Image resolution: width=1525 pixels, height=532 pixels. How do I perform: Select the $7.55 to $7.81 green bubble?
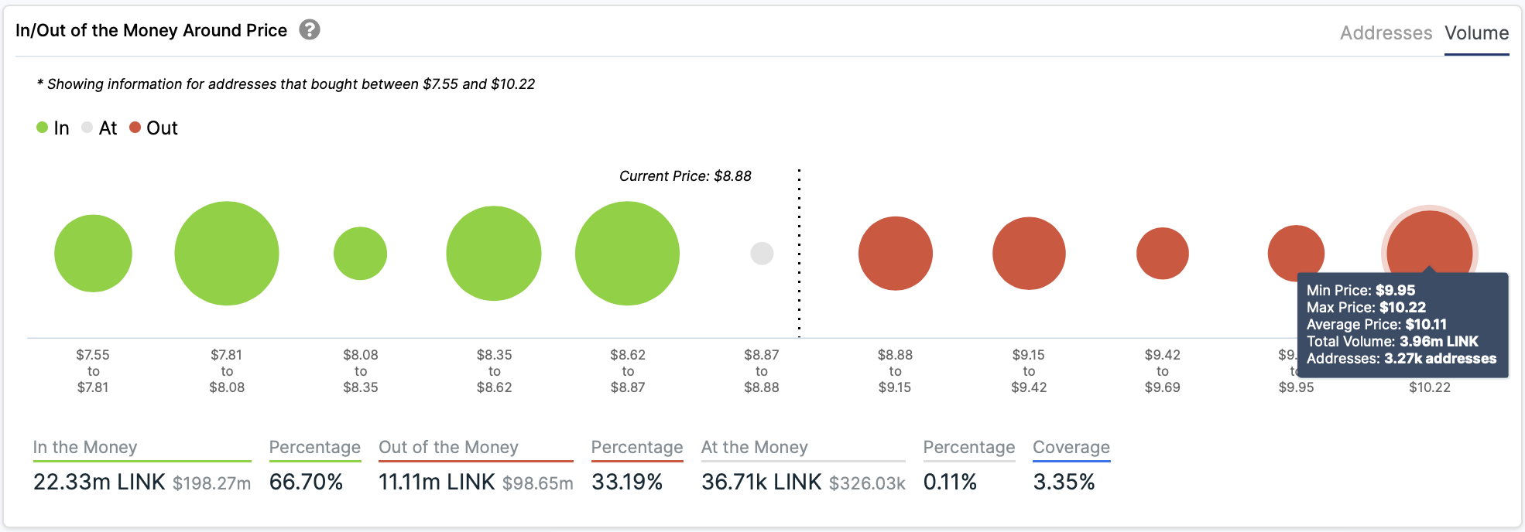93,254
